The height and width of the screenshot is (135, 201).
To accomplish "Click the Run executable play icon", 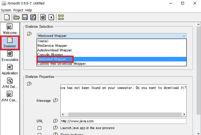I will tap(51, 17).
